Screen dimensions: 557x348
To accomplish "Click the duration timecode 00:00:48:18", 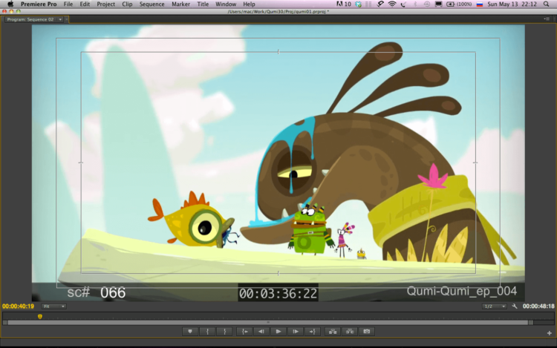I will tap(538, 306).
